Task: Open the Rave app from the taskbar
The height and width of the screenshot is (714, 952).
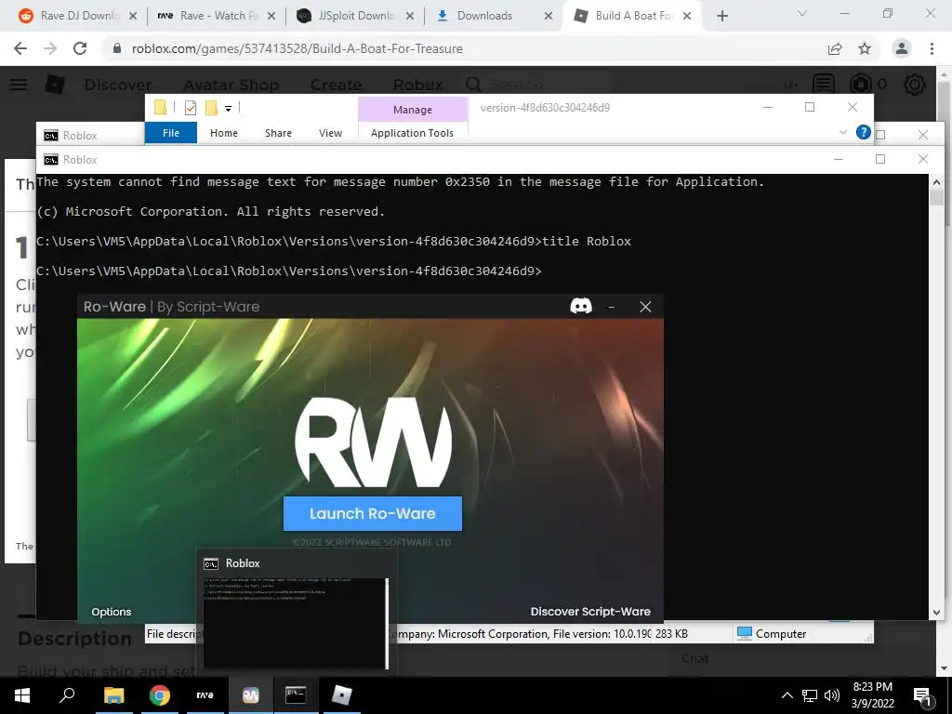Action: pyautogui.click(x=205, y=695)
